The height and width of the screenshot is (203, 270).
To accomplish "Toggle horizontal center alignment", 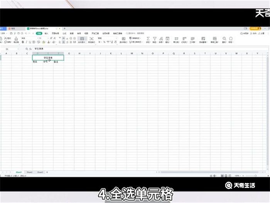I will (63, 42).
